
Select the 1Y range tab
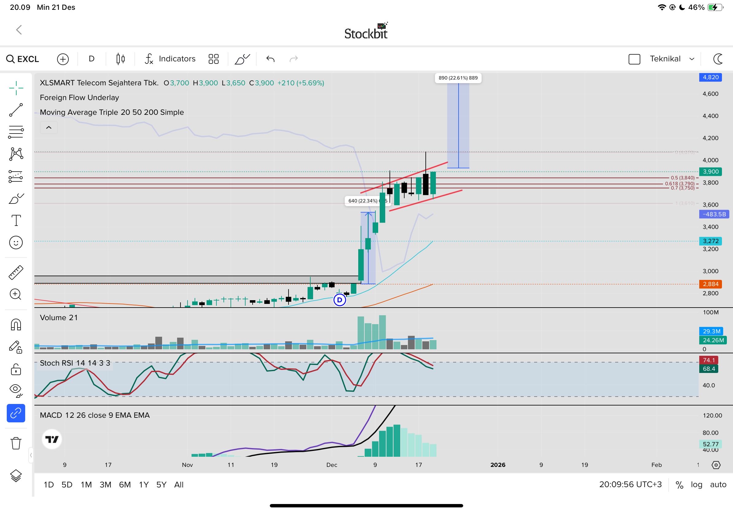pyautogui.click(x=144, y=485)
